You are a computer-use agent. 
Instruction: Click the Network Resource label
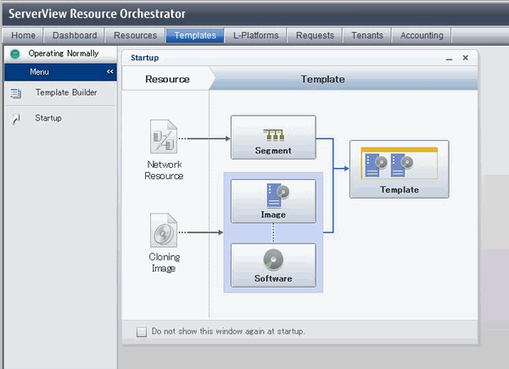click(x=165, y=170)
